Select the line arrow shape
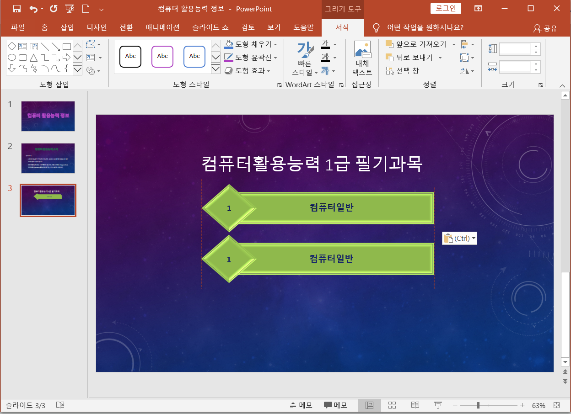571x414 pixels. coord(56,46)
